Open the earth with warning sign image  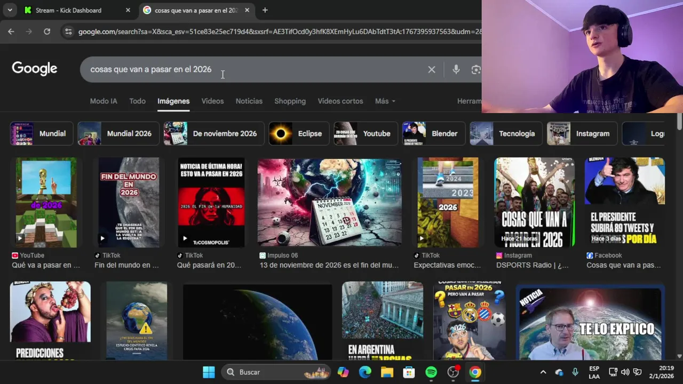click(137, 321)
